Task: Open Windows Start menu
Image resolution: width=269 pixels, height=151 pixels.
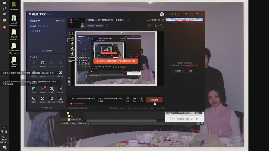Action: click(4, 3)
